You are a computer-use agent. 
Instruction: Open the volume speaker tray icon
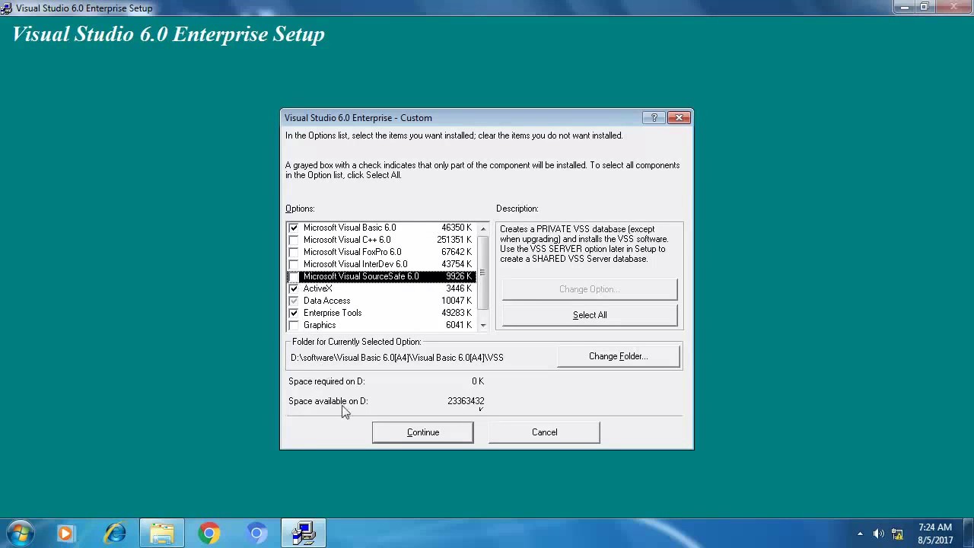[x=879, y=534]
